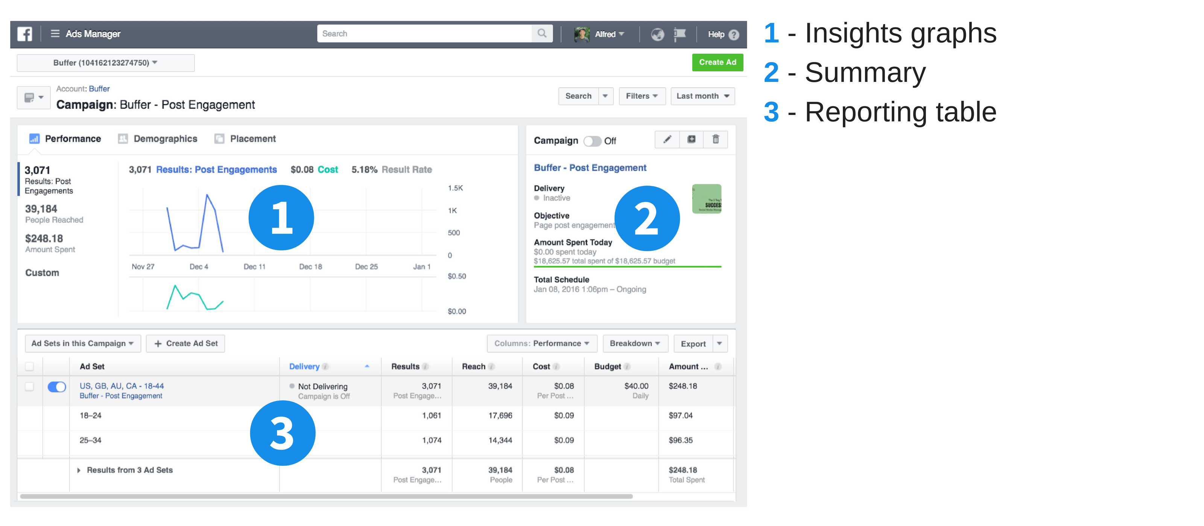
Task: Open the Ads Manager hamburger menu
Action: click(x=55, y=33)
